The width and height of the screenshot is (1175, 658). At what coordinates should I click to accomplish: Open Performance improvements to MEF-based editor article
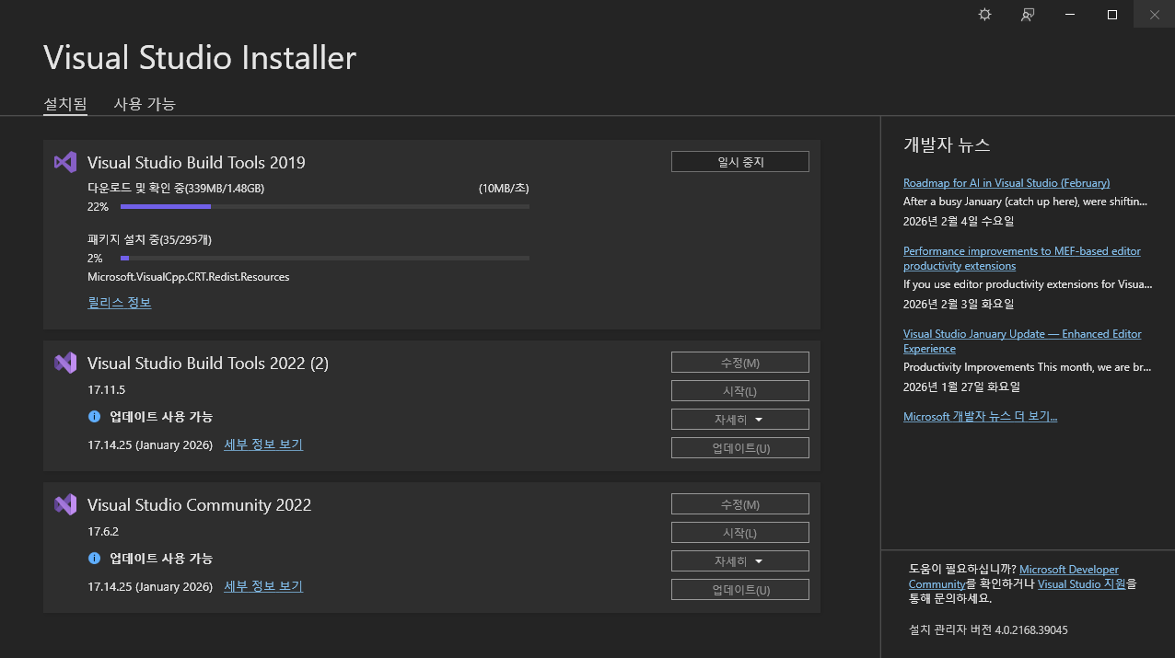point(1022,259)
